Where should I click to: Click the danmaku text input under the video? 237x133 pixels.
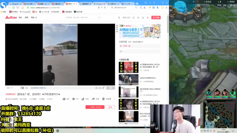click(x=62, y=88)
